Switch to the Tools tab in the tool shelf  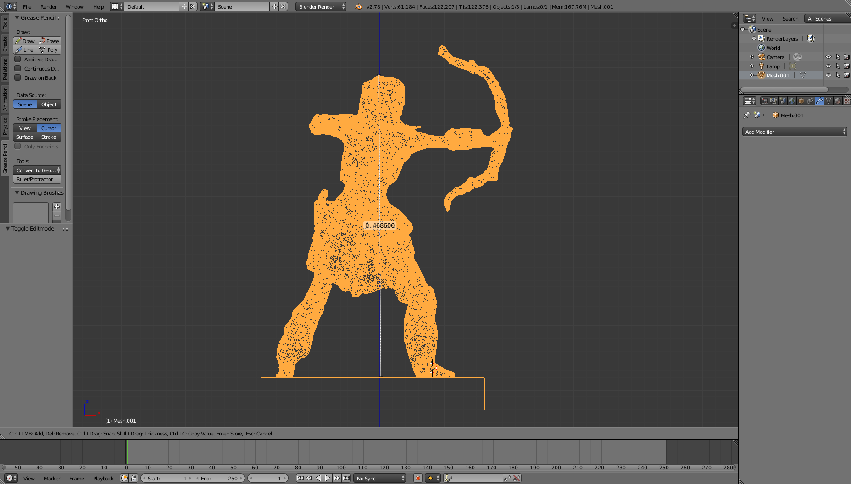5,23
